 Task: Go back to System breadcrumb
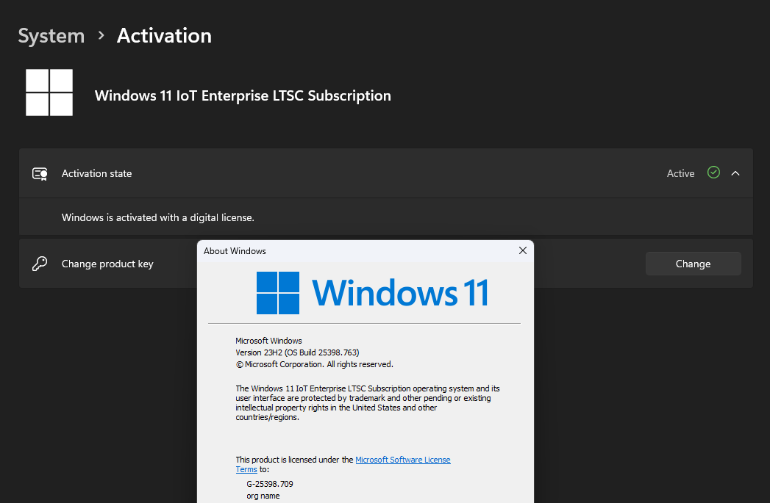pyautogui.click(x=51, y=36)
